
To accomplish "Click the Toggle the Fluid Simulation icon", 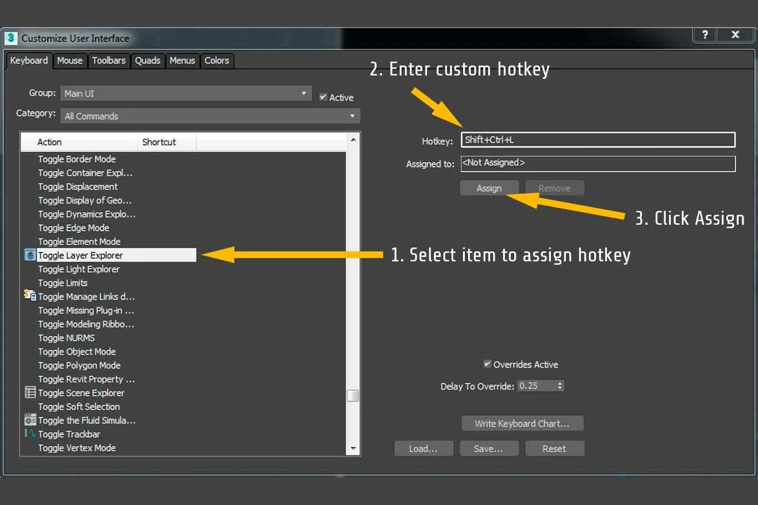I will (30, 420).
